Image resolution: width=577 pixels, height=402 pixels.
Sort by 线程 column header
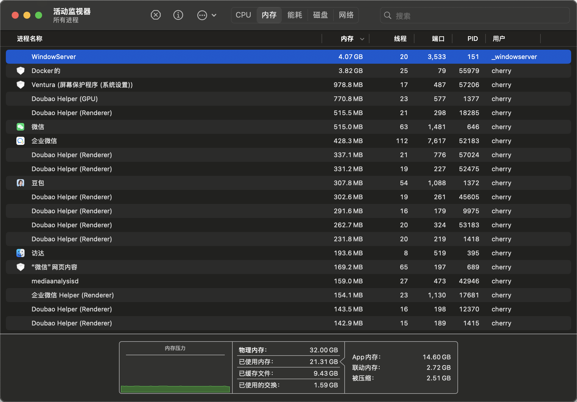[400, 39]
